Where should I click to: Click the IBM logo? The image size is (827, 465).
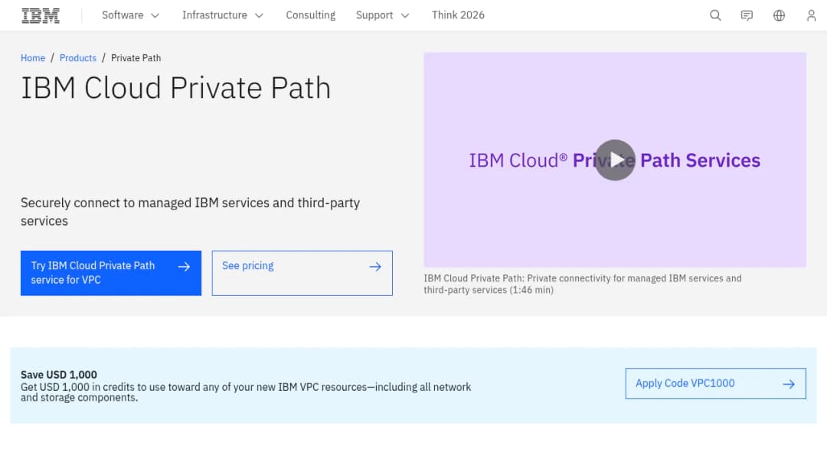41,15
